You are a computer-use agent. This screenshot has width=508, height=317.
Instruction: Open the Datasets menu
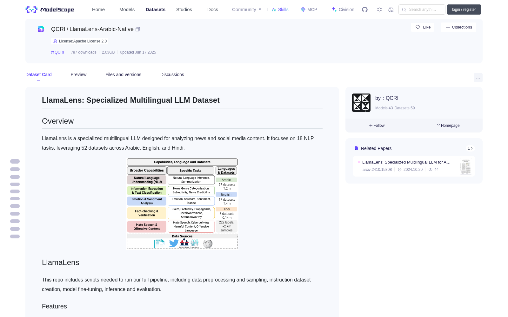coord(156,10)
